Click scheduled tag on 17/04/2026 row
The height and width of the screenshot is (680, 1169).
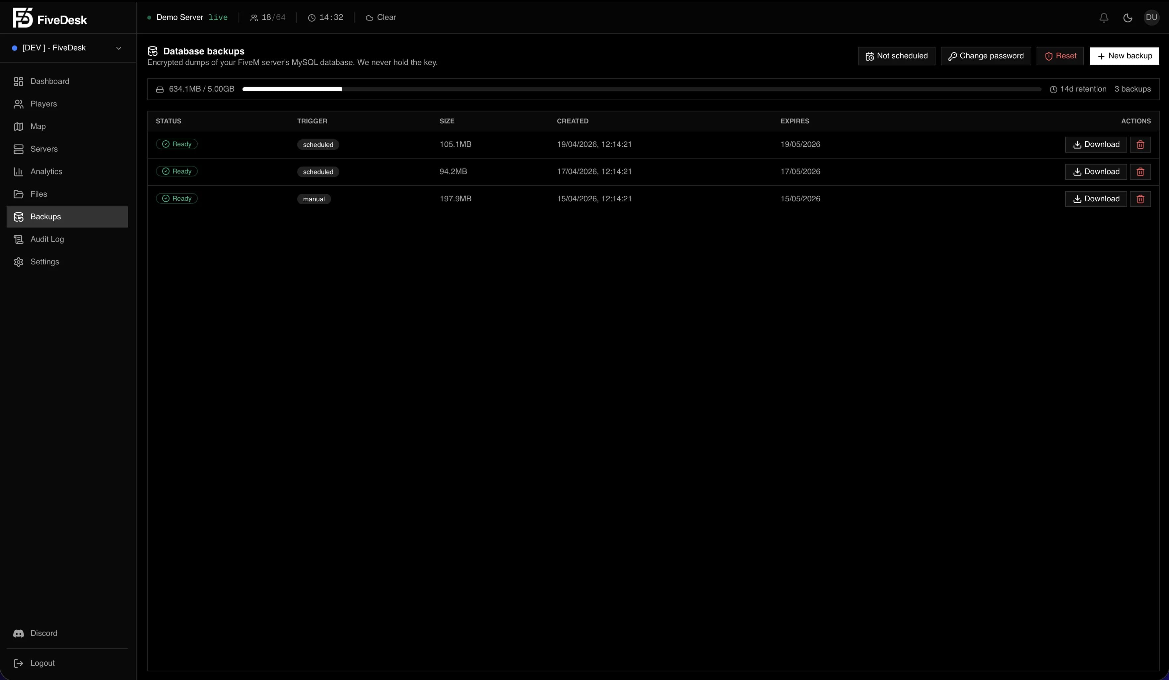318,171
